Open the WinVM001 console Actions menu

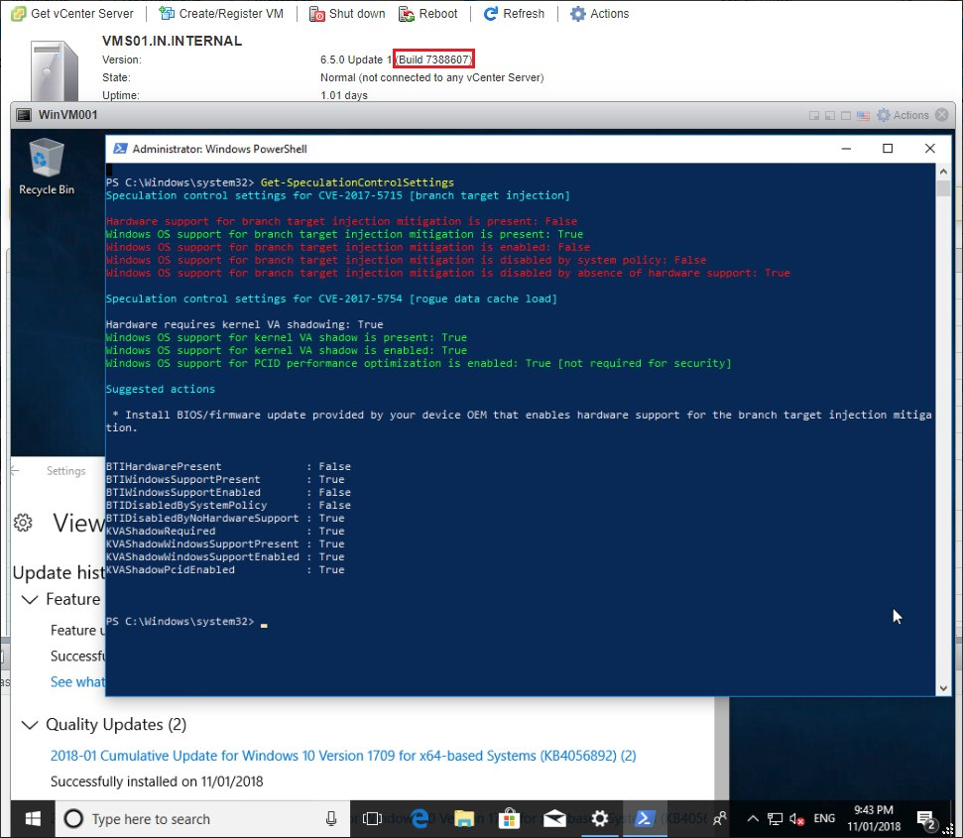[903, 115]
